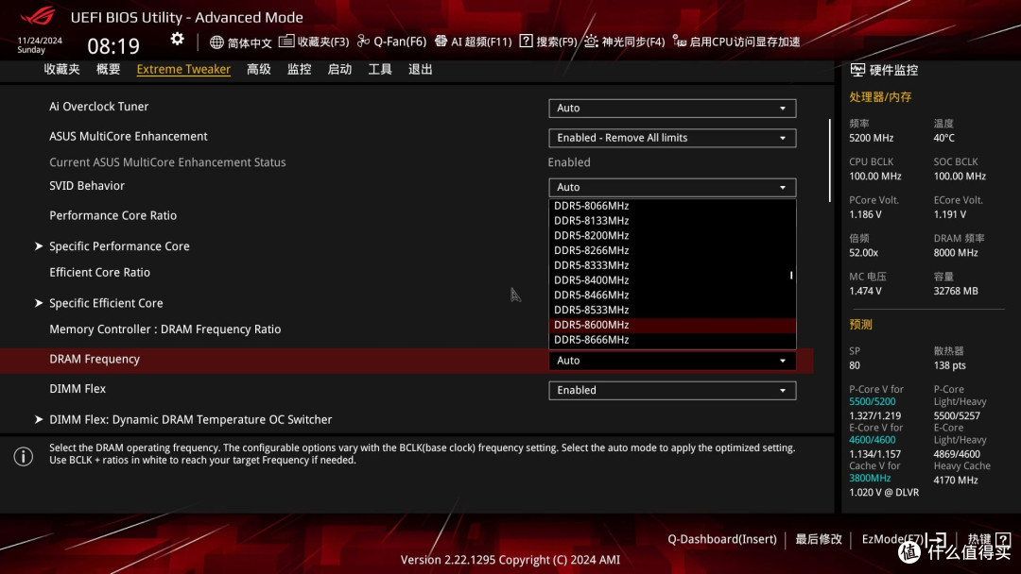Click the DRAM Frequency label
Image resolution: width=1021 pixels, height=574 pixels.
[95, 360]
